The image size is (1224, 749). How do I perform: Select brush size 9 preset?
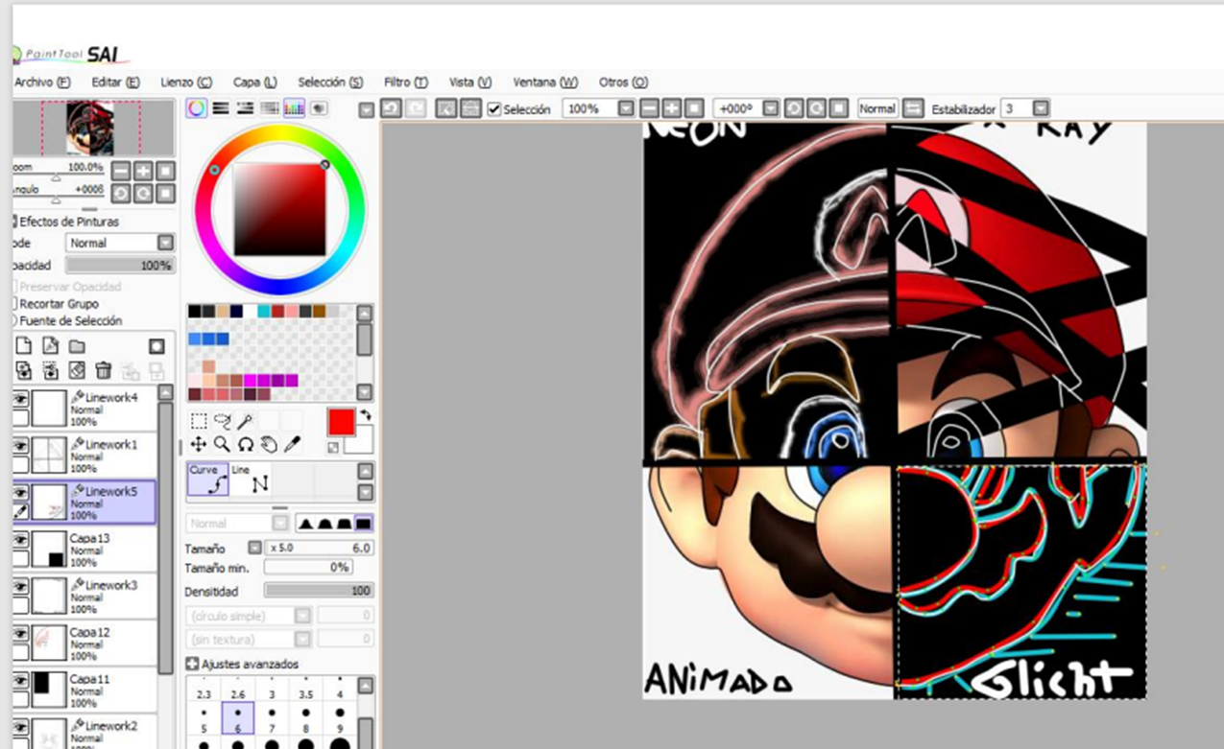click(339, 719)
